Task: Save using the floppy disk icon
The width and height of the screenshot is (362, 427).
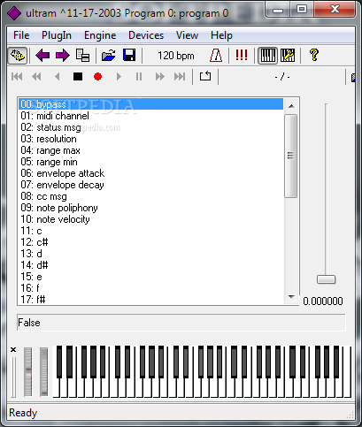Action: (129, 55)
